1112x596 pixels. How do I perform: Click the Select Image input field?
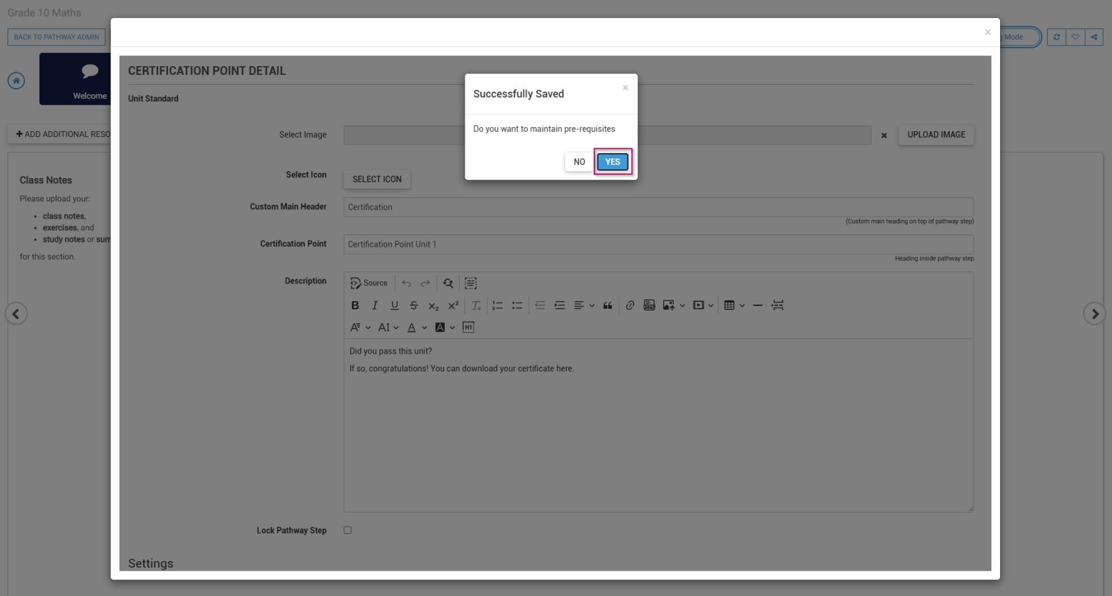pyautogui.click(x=607, y=135)
